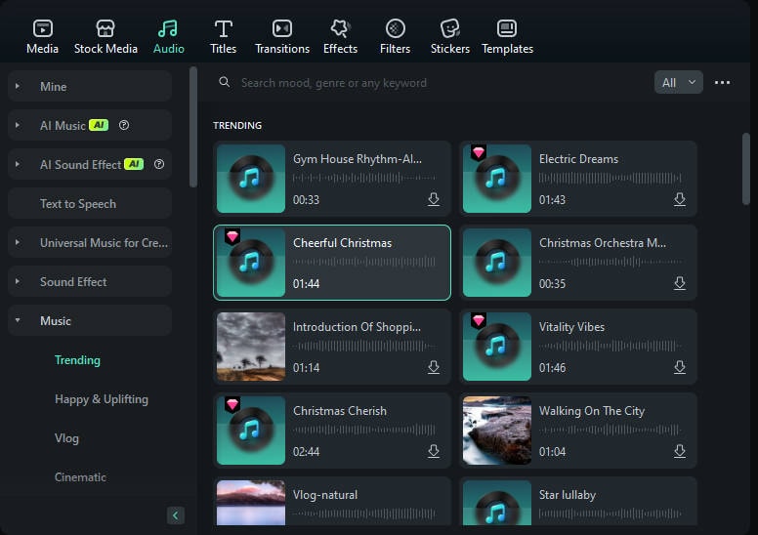
Task: Click the Christmas Cherish thumbnail
Action: [251, 431]
